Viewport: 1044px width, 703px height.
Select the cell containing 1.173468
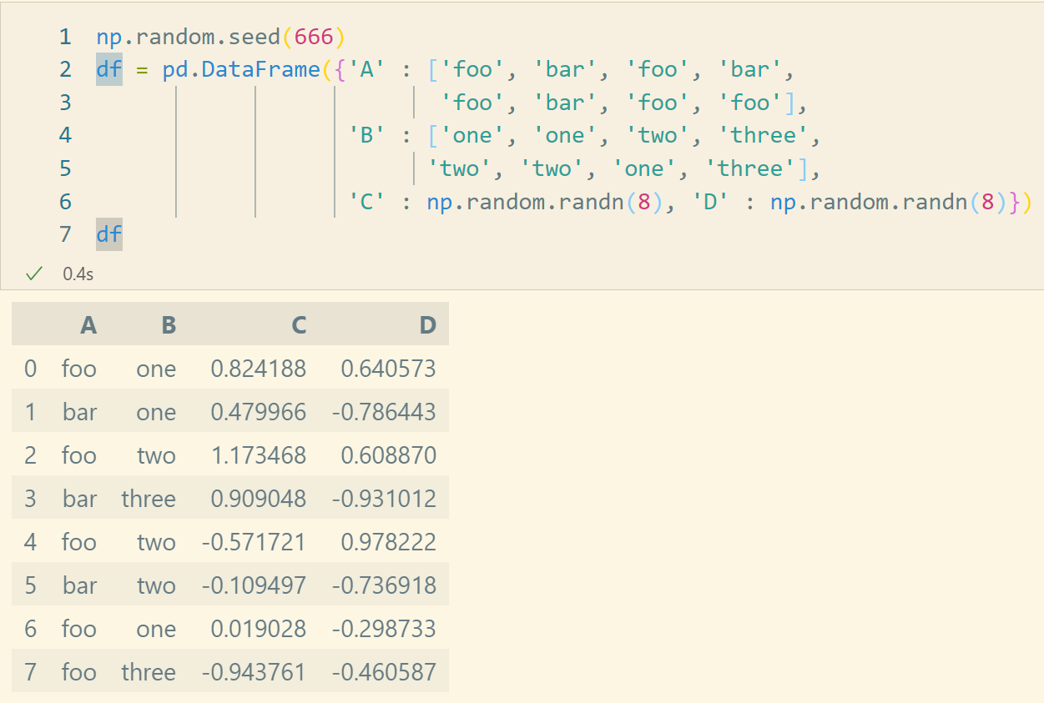(258, 455)
